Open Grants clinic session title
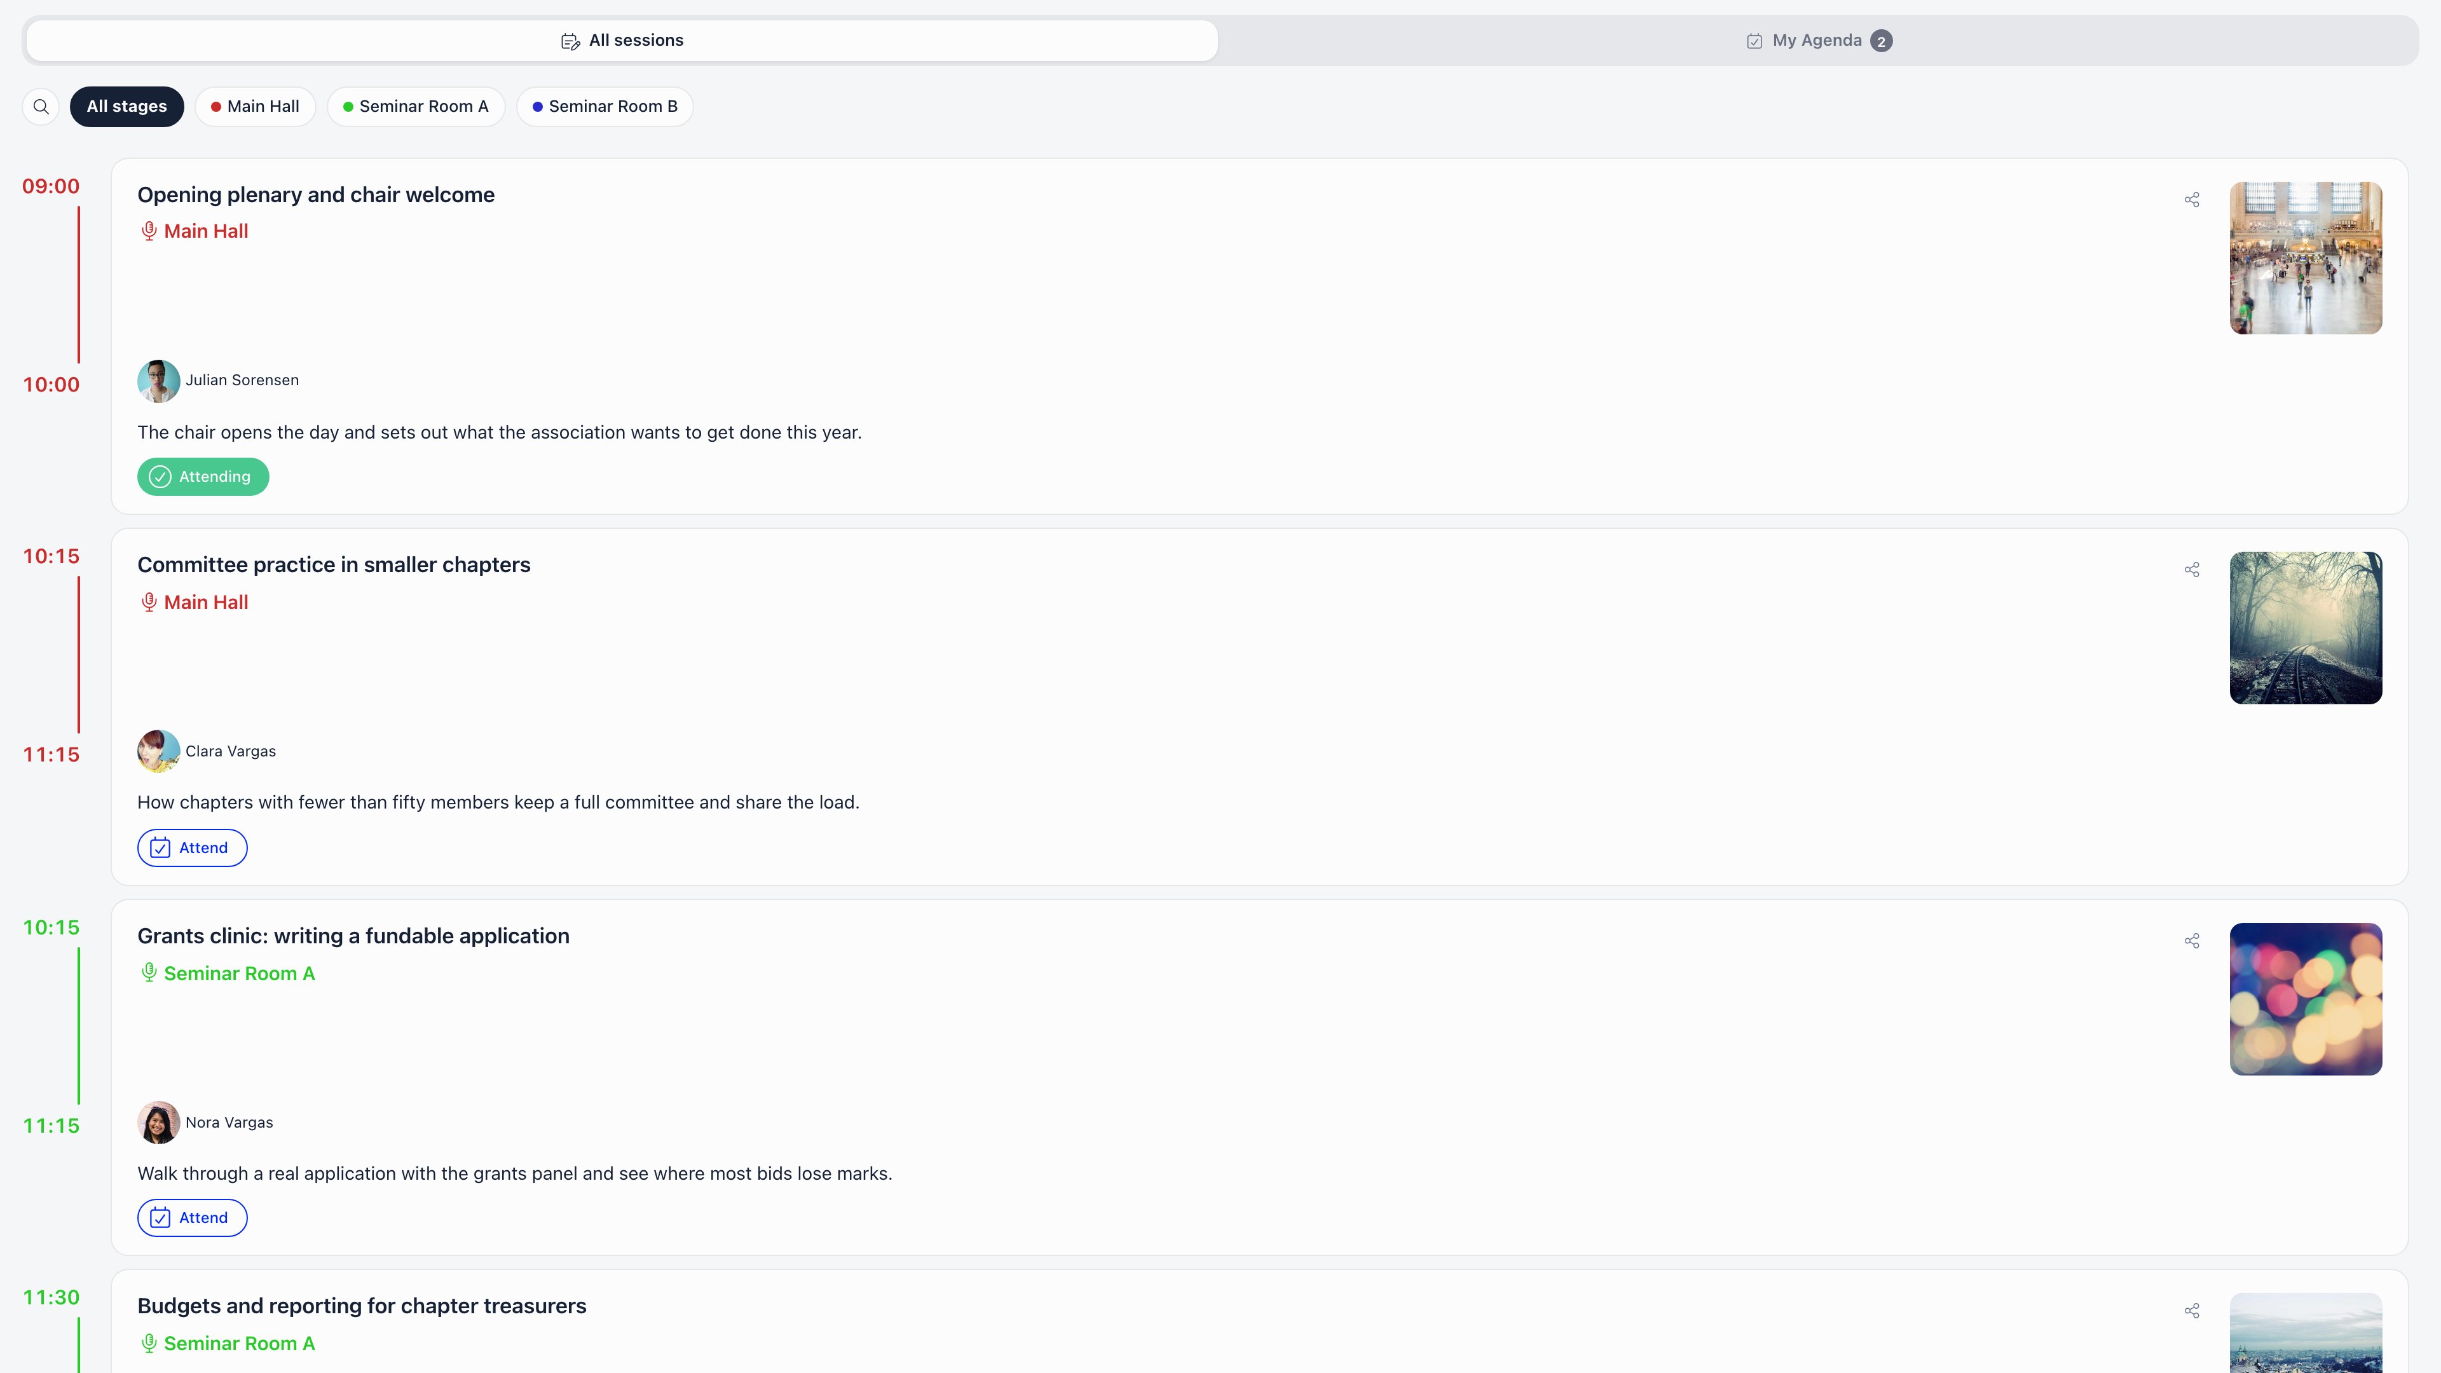Image resolution: width=2441 pixels, height=1373 pixels. 353,936
